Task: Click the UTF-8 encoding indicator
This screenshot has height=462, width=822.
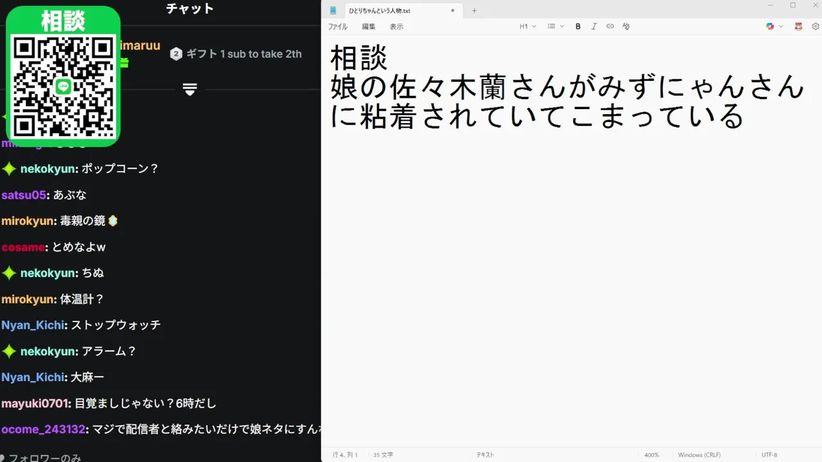Action: coord(769,455)
